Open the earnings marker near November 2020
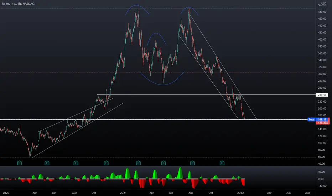Image resolution: width=332 pixels, height=196 pixels. pos(106,163)
